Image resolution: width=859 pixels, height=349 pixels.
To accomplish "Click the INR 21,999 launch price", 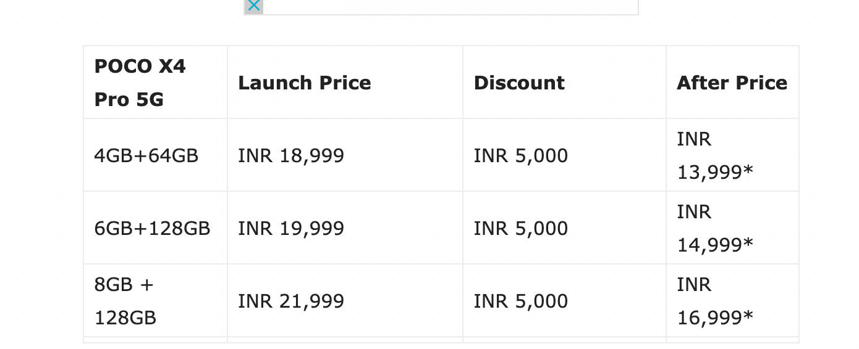I will coord(291,301).
